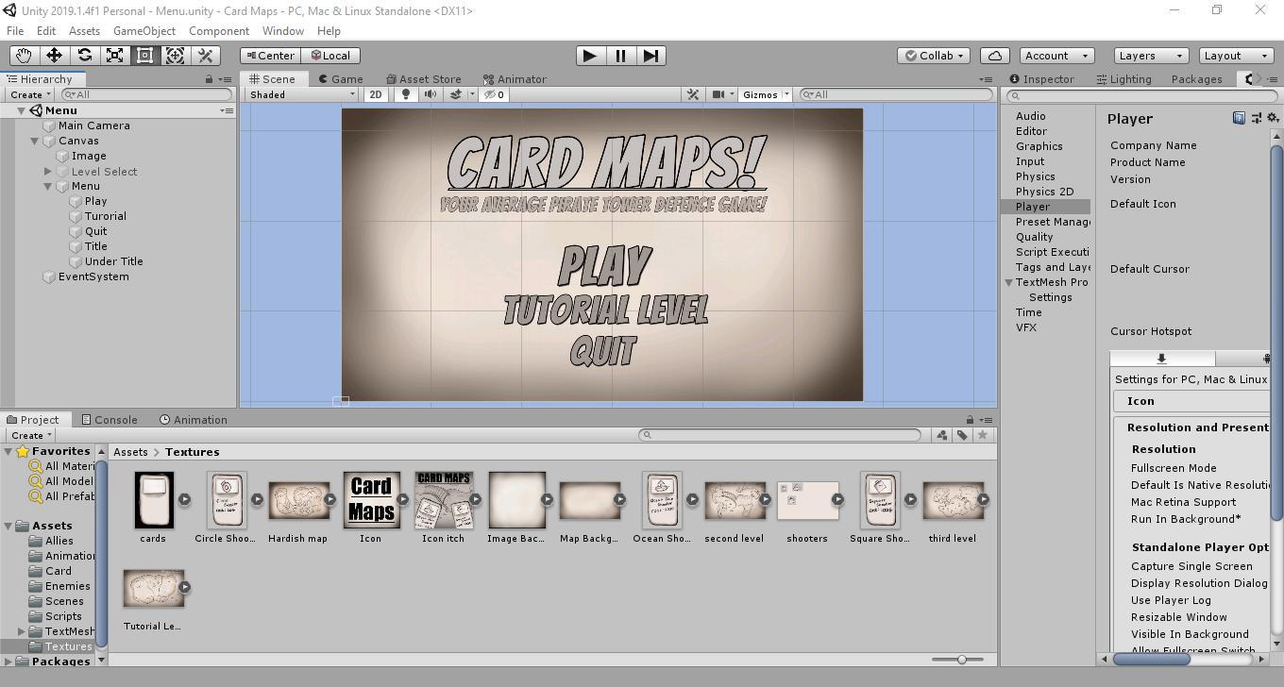
Task: Collapse the Canvas object in Hierarchy
Action: coord(35,141)
